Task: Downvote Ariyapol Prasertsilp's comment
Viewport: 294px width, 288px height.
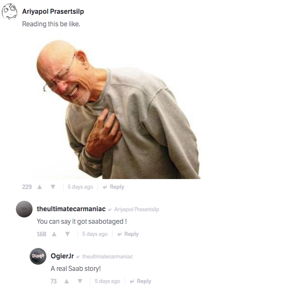Action: [x=53, y=187]
